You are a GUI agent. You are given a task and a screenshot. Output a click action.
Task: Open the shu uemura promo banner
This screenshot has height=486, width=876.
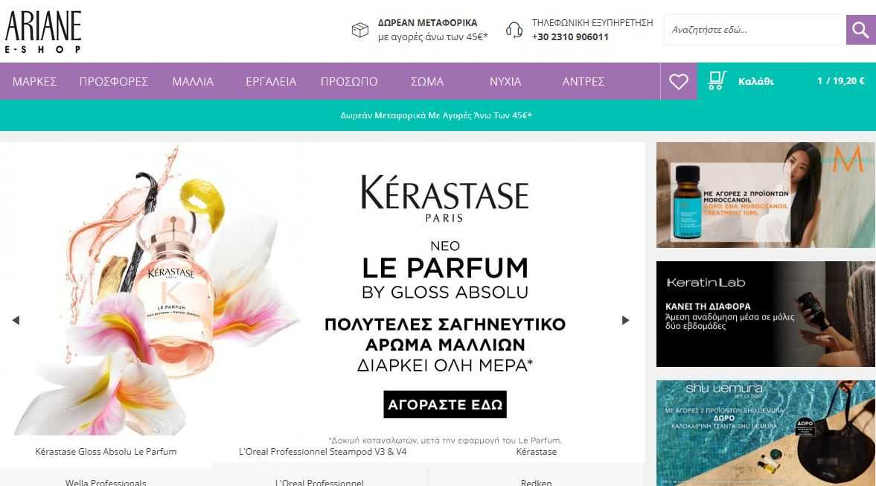pos(765,433)
